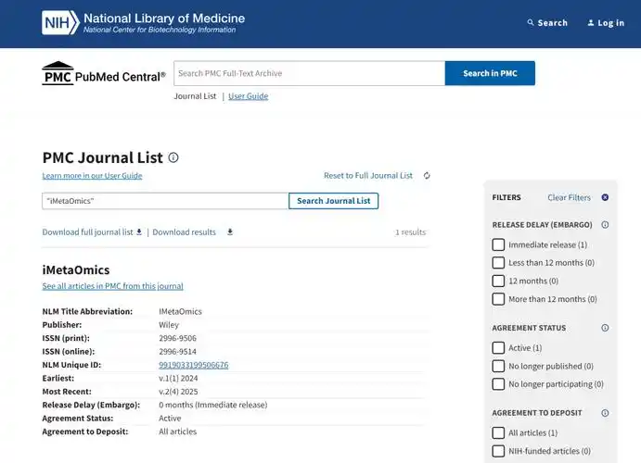Click the info icon beside PMC Journal List
Image resolution: width=641 pixels, height=463 pixels.
pyautogui.click(x=173, y=157)
